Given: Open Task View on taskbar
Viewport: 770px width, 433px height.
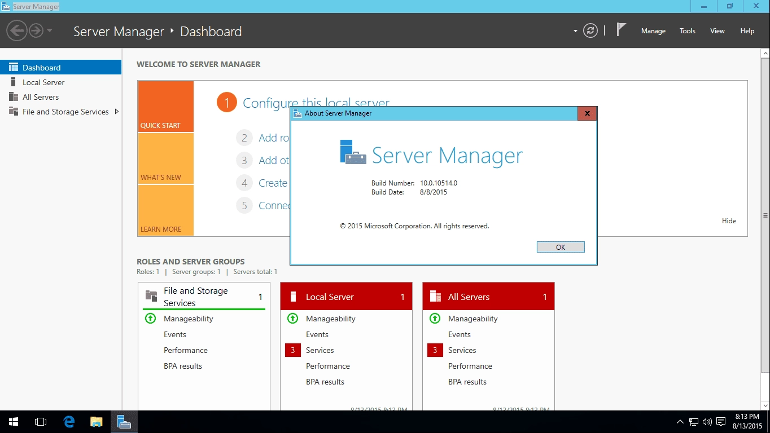Looking at the screenshot, I should pyautogui.click(x=41, y=422).
